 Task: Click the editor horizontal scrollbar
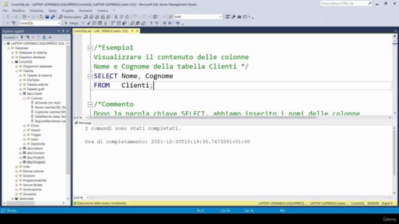pyautogui.click(x=204, y=118)
